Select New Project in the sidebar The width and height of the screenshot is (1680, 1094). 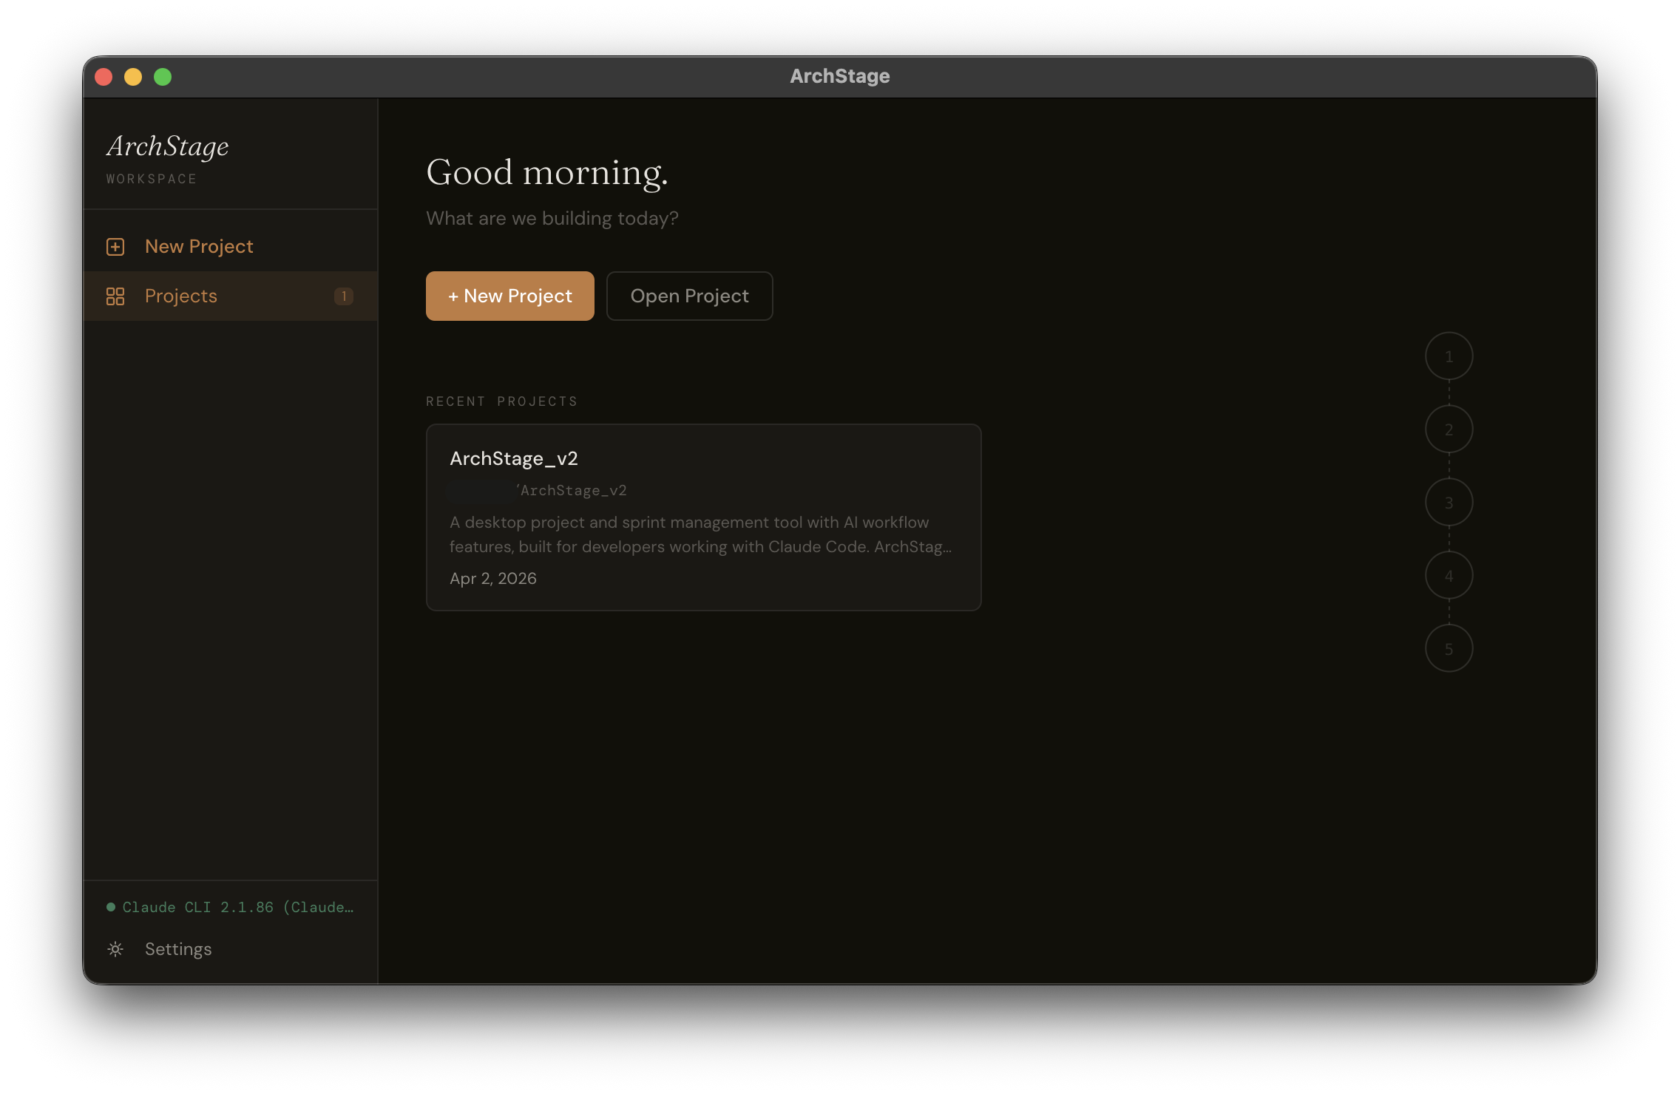[199, 245]
